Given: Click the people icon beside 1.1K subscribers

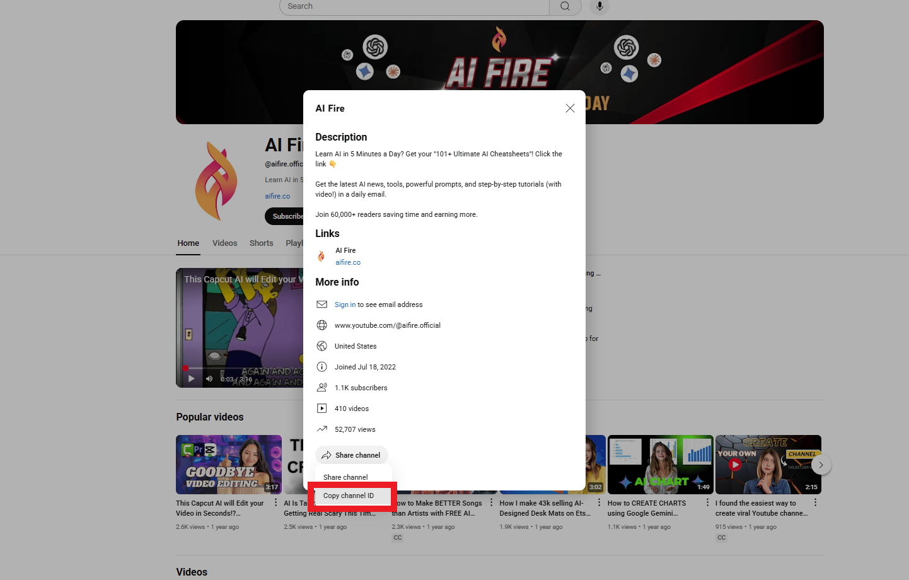Looking at the screenshot, I should click(x=321, y=388).
